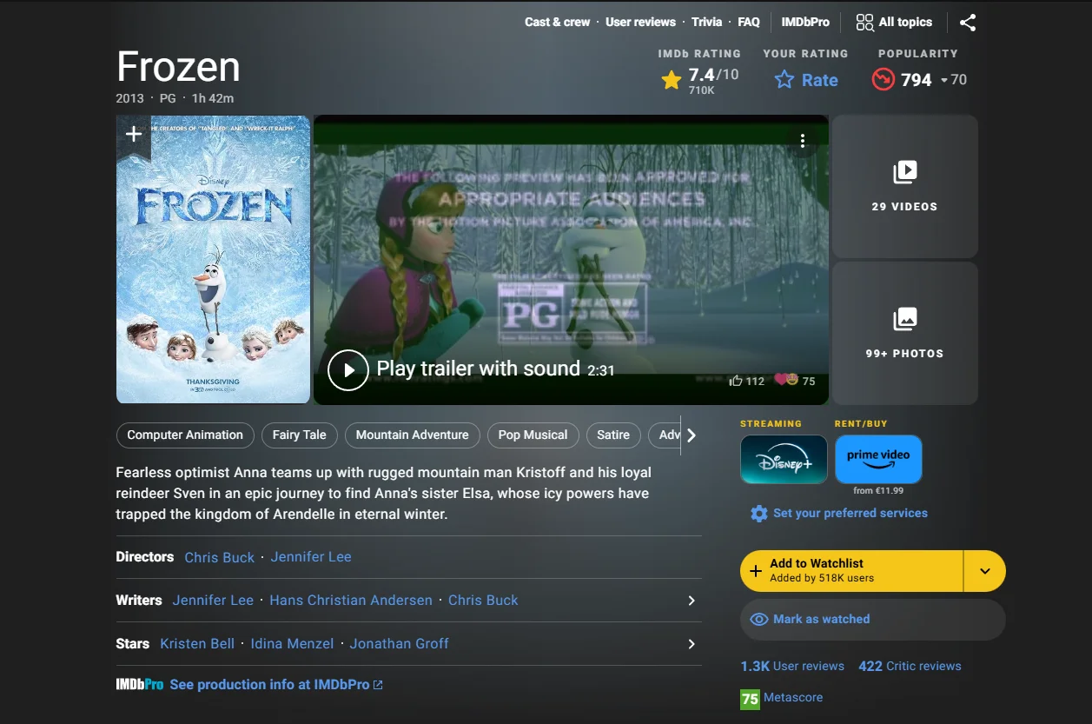Select the Trivia menu item

coord(706,22)
